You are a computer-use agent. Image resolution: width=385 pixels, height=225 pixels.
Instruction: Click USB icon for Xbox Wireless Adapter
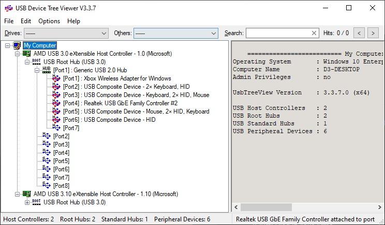click(x=56, y=78)
